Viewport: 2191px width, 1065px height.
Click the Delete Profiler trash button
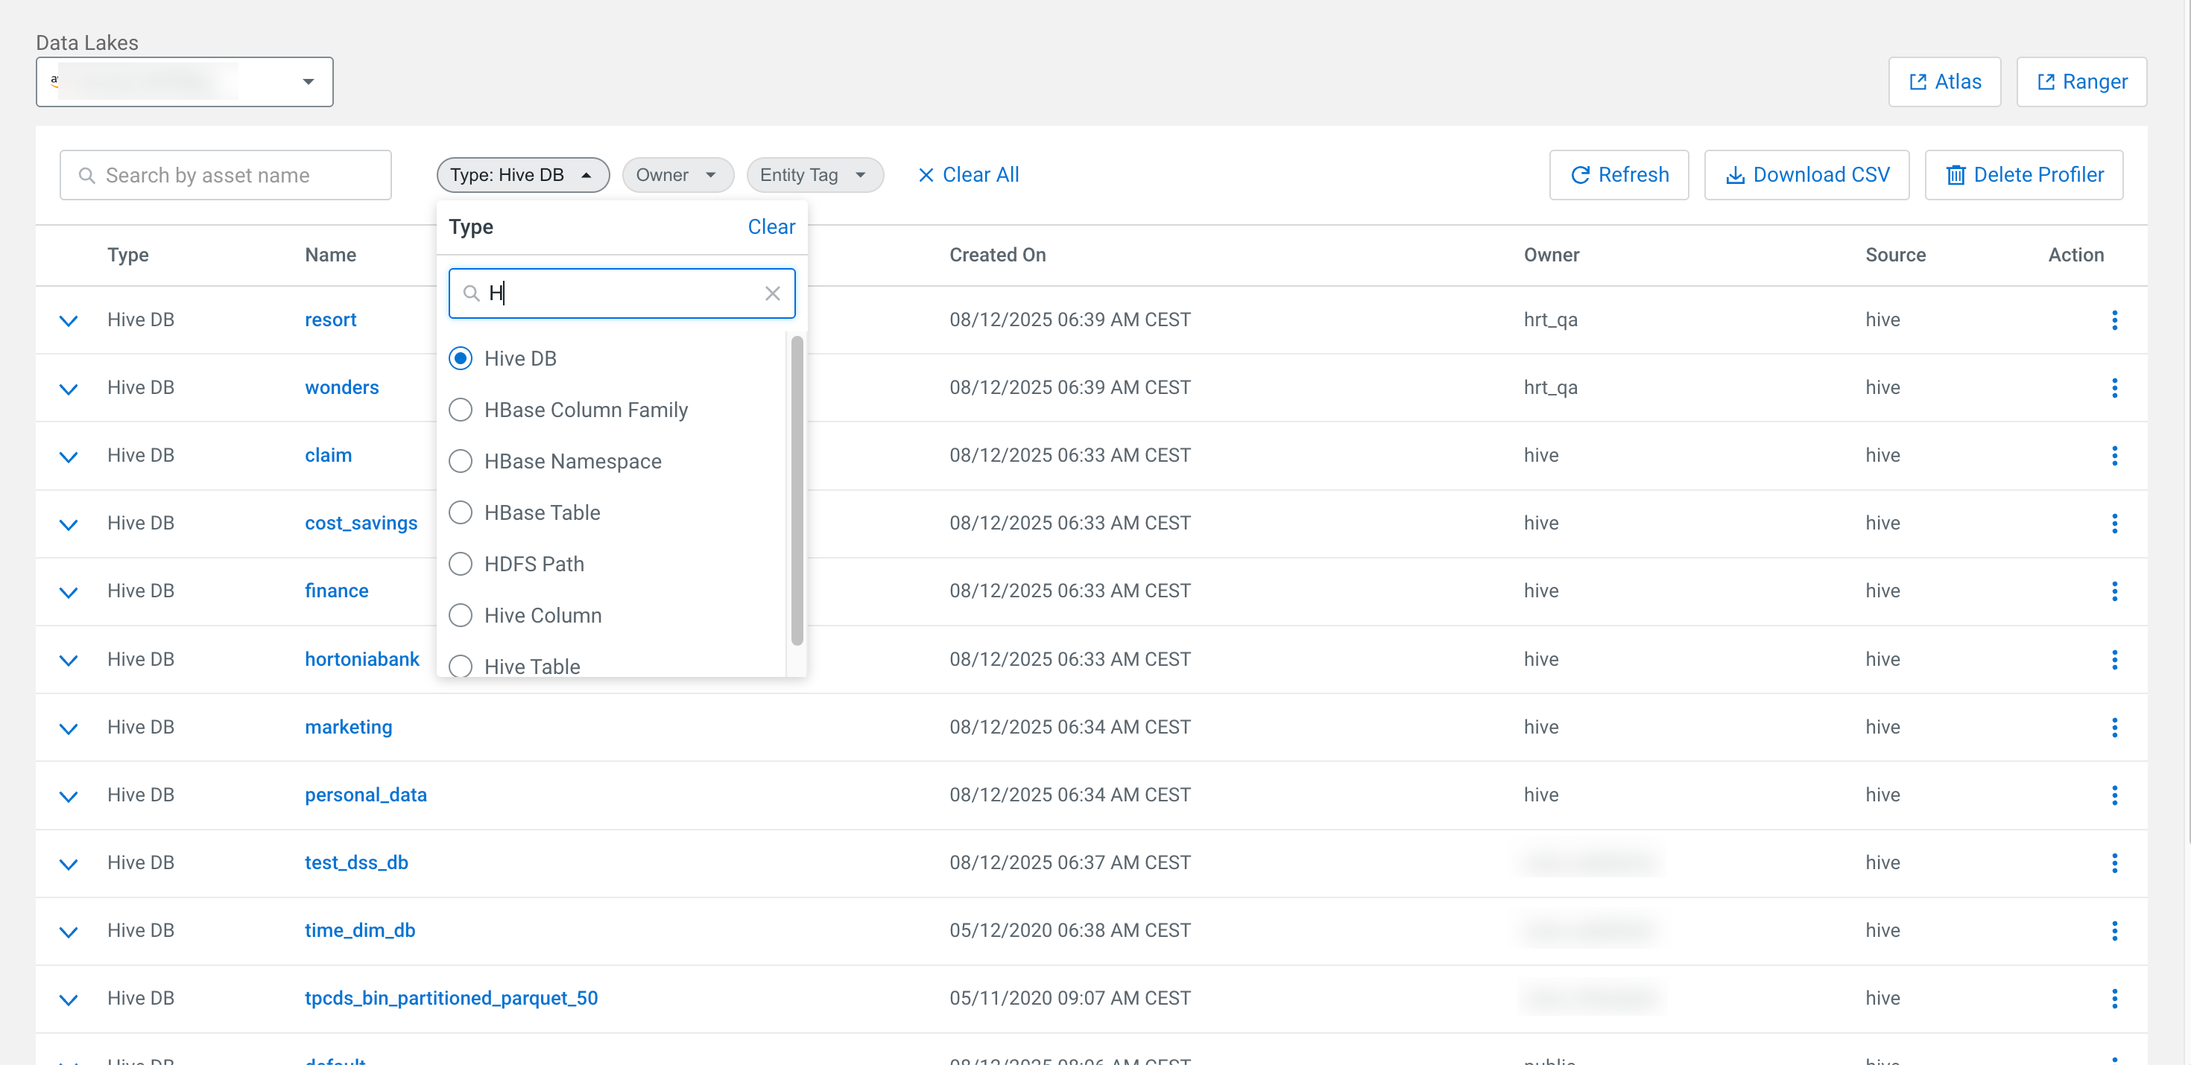2023,175
